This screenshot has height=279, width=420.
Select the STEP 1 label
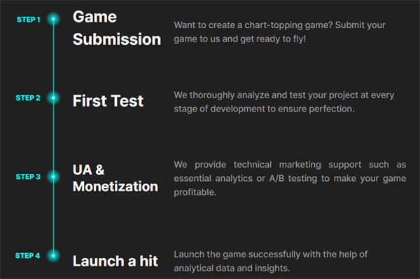coord(29,20)
